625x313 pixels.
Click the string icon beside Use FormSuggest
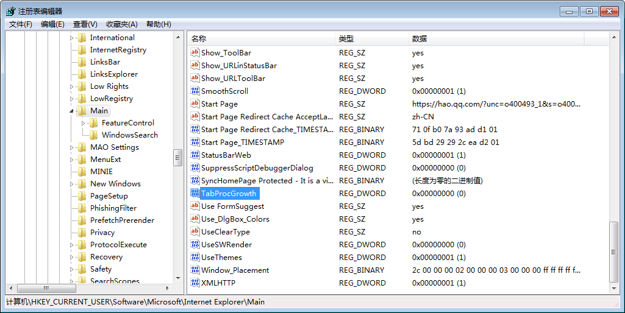195,206
